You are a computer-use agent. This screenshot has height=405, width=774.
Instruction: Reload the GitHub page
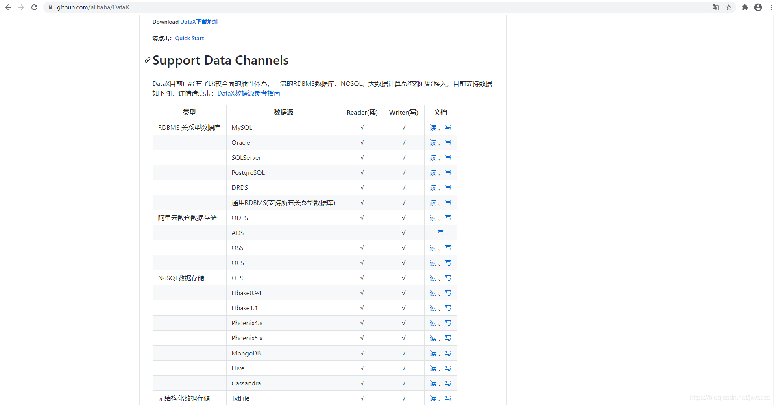34,7
